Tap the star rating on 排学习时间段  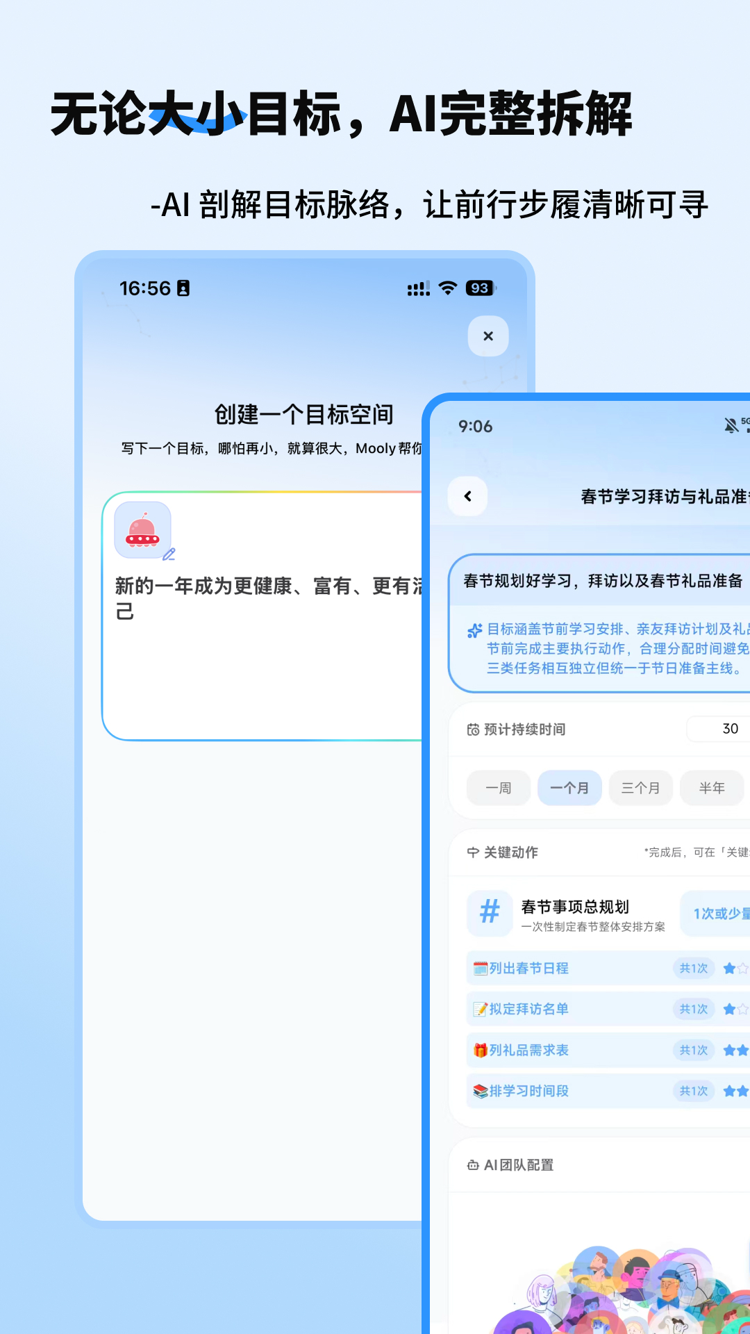click(x=736, y=1091)
